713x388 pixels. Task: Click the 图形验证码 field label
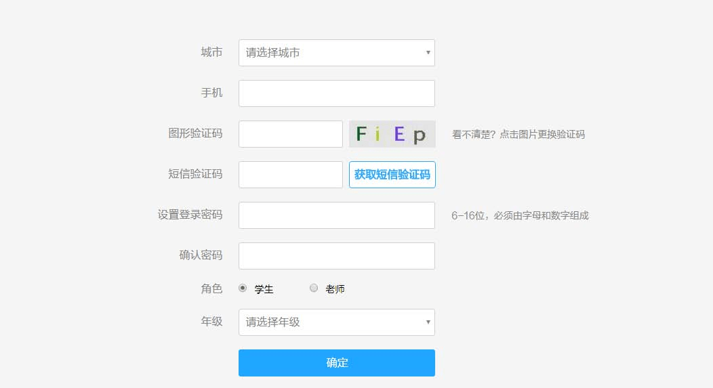[195, 133]
